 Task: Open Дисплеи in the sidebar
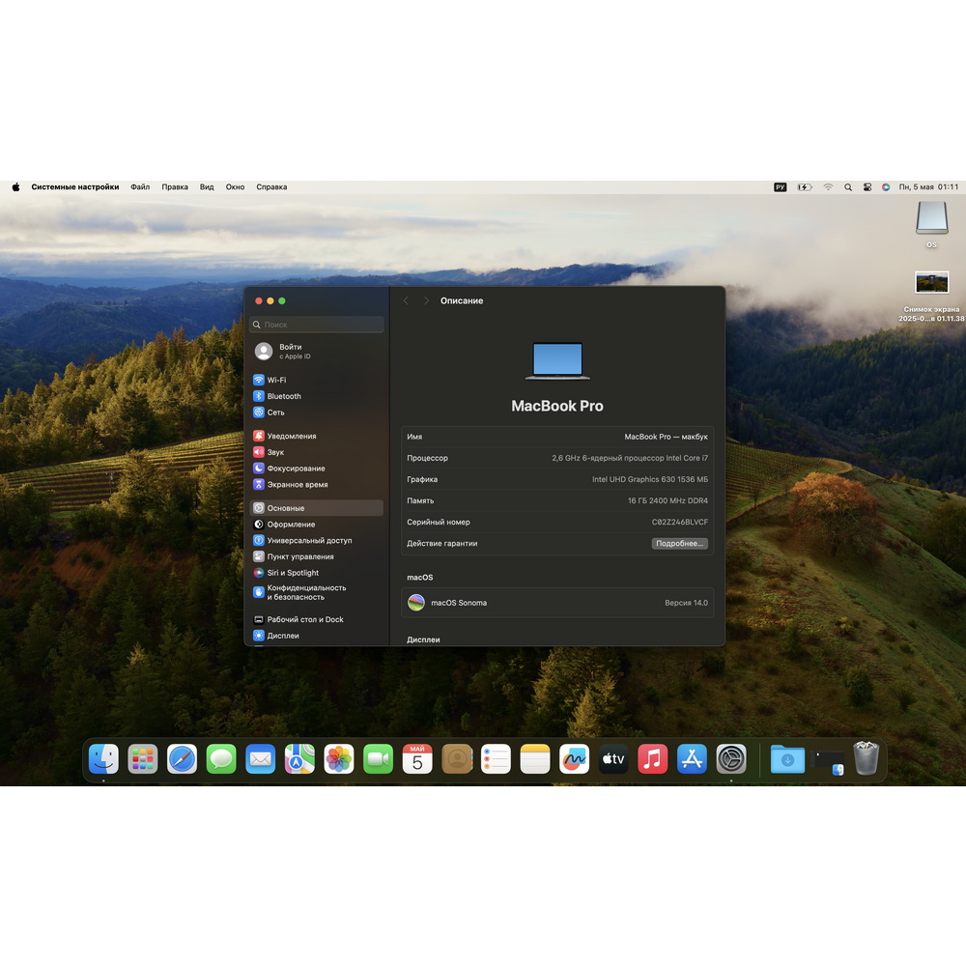click(x=317, y=636)
